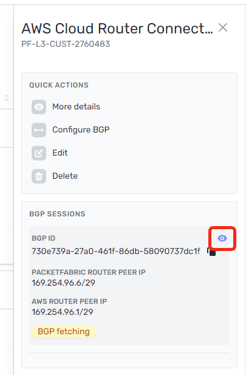Click the BGP fetching status badge
The height and width of the screenshot is (375, 246).
pos(64,332)
